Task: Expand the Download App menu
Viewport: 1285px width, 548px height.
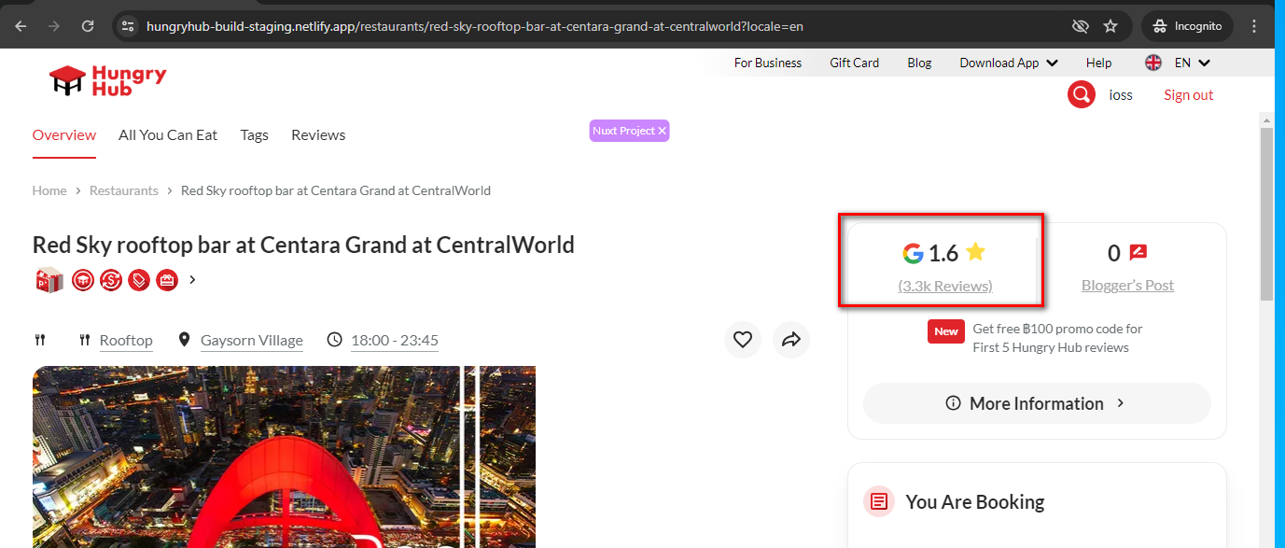Action: pyautogui.click(x=1008, y=63)
